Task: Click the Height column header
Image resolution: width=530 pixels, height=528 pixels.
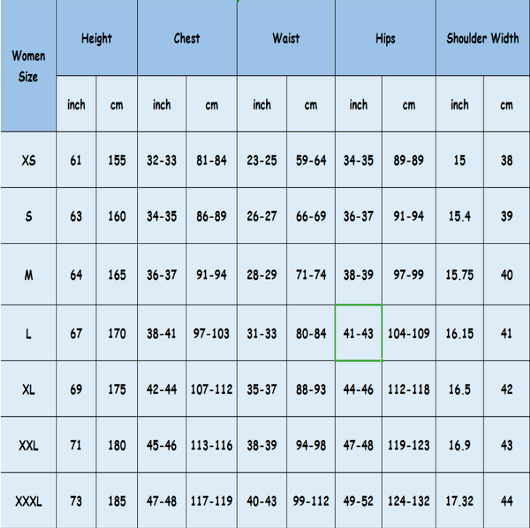Action: point(96,38)
